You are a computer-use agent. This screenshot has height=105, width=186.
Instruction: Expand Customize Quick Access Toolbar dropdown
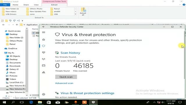point(22,21)
